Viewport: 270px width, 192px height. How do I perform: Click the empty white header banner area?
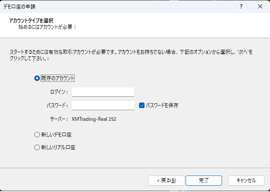point(178,25)
